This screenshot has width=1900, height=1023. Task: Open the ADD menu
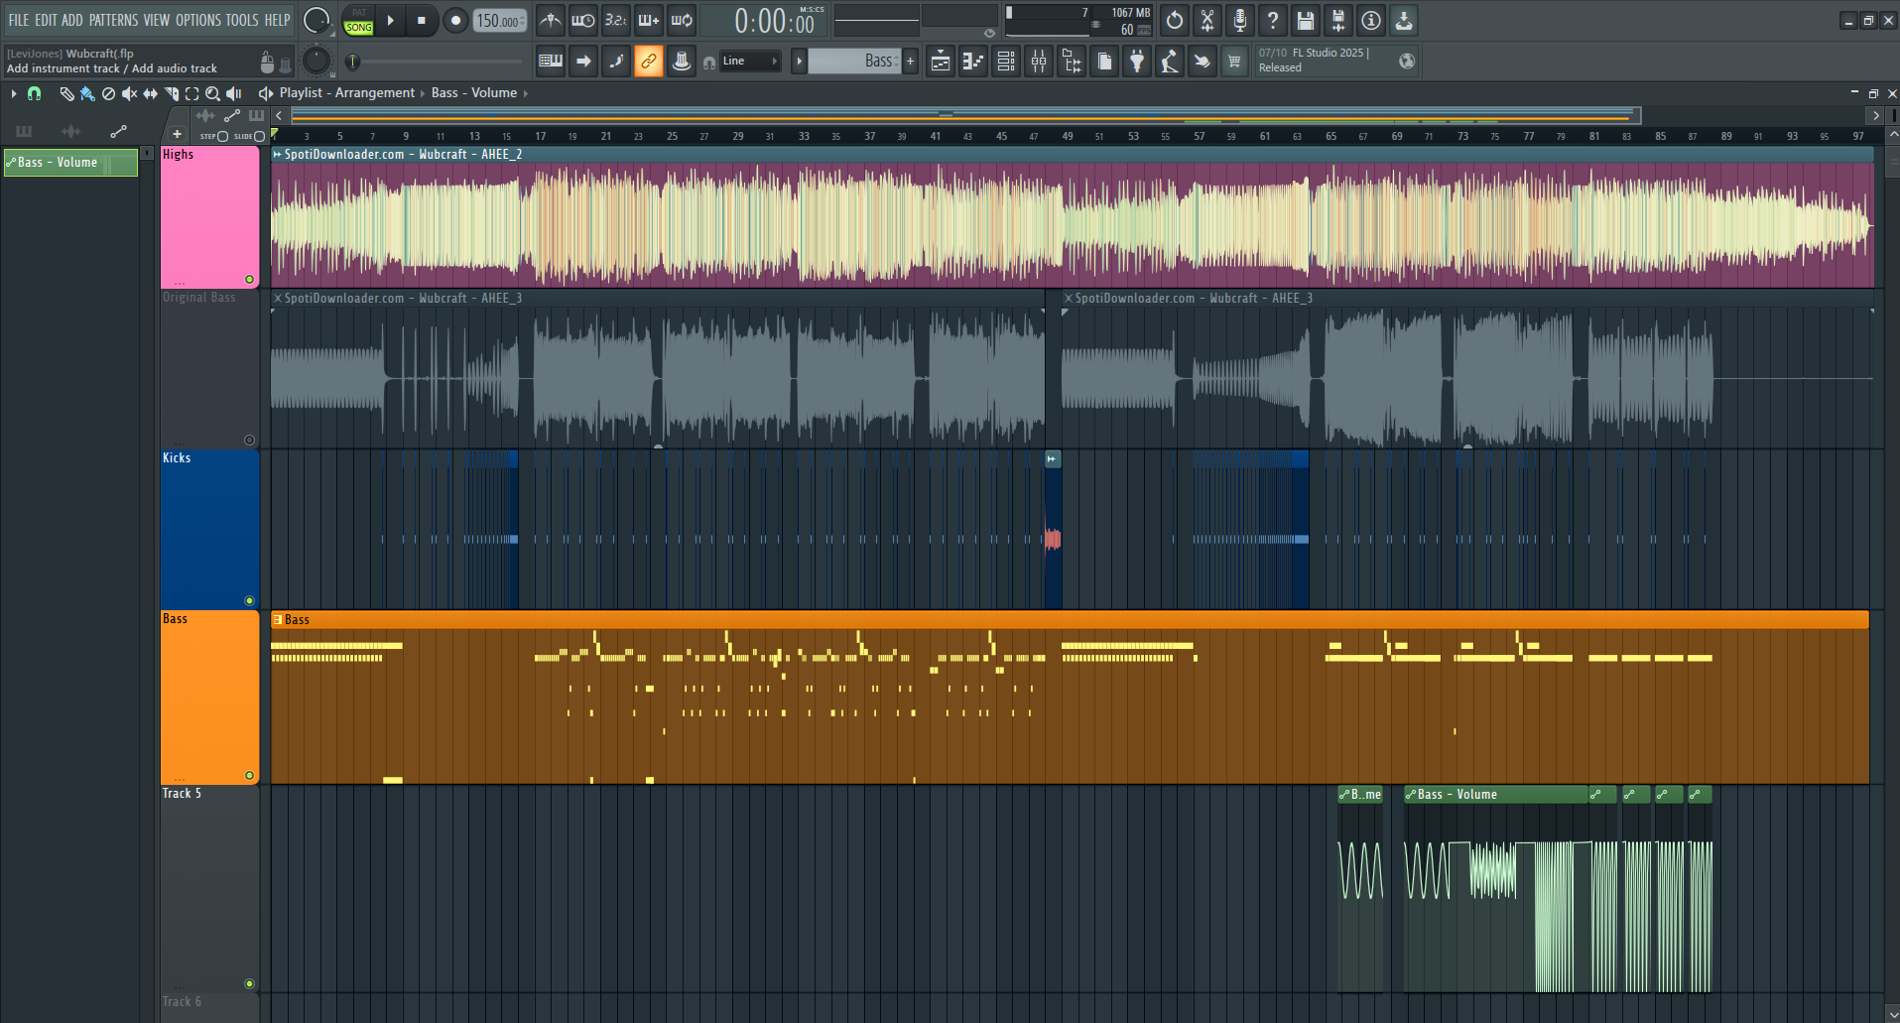[x=72, y=20]
